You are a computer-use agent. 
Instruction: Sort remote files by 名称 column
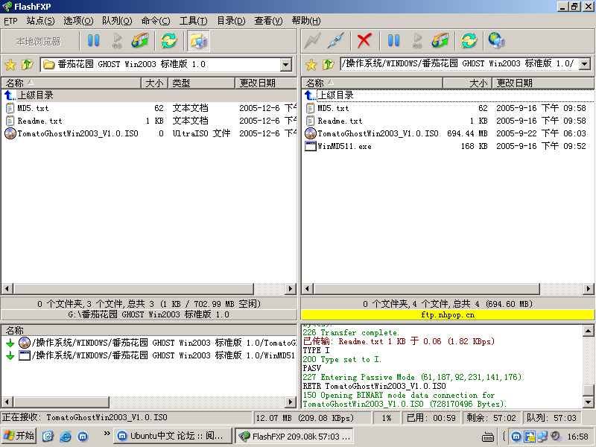tap(372, 83)
